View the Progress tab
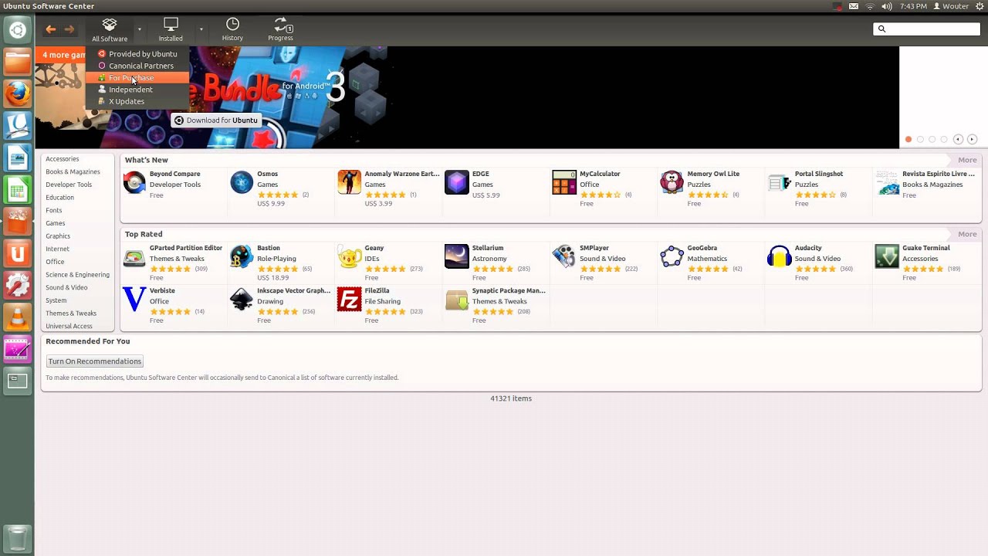The image size is (988, 556). pyautogui.click(x=280, y=29)
